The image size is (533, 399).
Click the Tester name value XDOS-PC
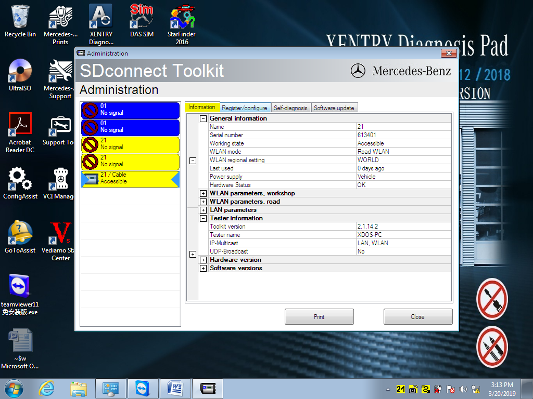370,235
